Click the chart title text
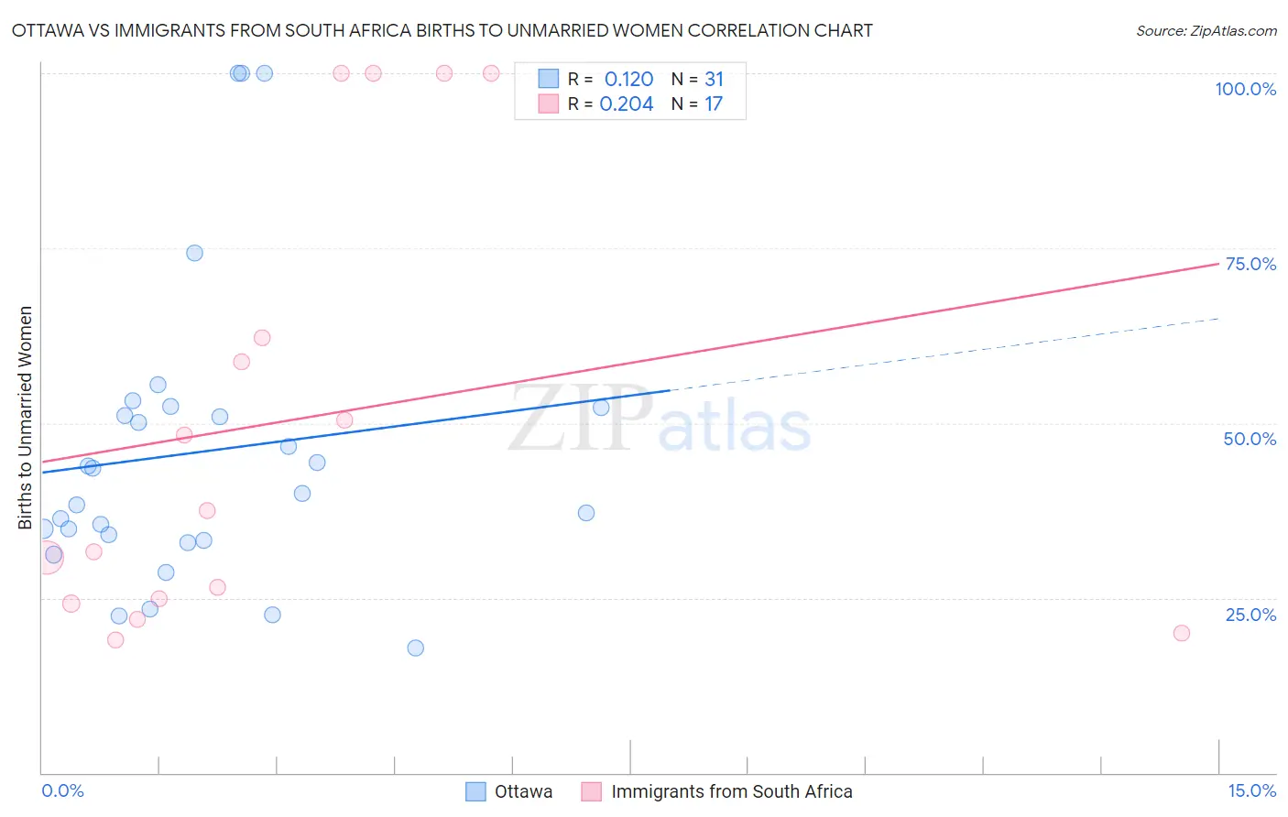This screenshot has width=1288, height=817. point(442,30)
